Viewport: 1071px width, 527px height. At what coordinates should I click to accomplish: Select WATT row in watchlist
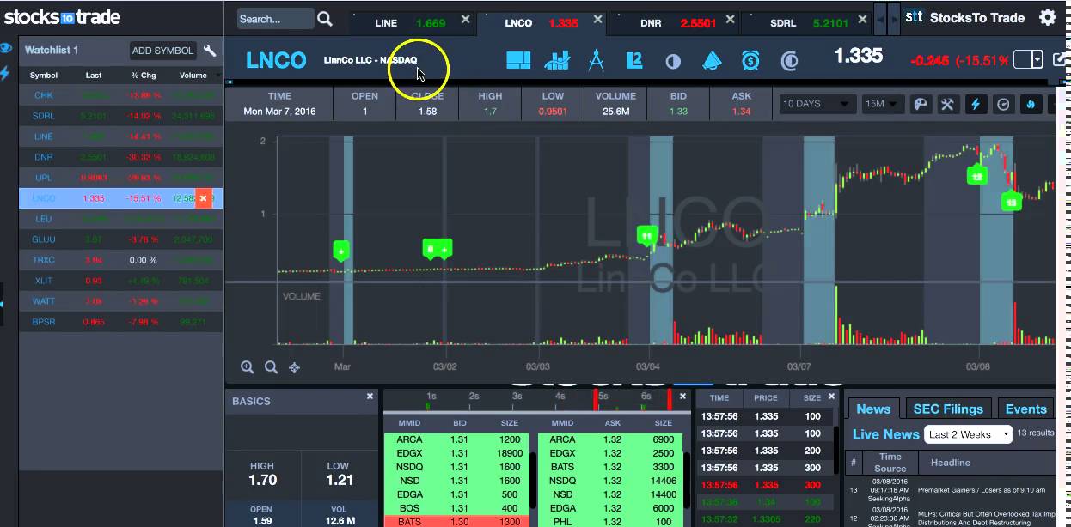pos(121,301)
